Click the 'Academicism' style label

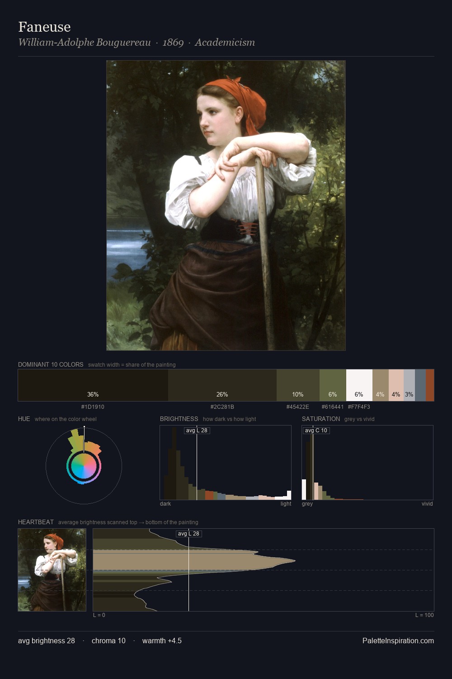[225, 43]
